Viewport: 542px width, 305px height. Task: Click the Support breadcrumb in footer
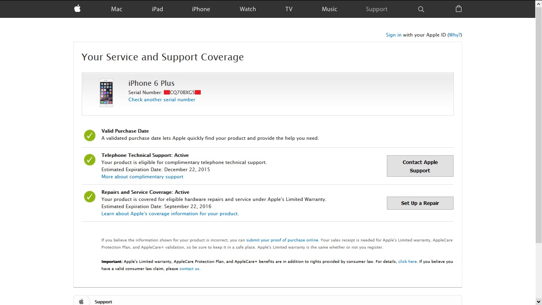pos(103,302)
